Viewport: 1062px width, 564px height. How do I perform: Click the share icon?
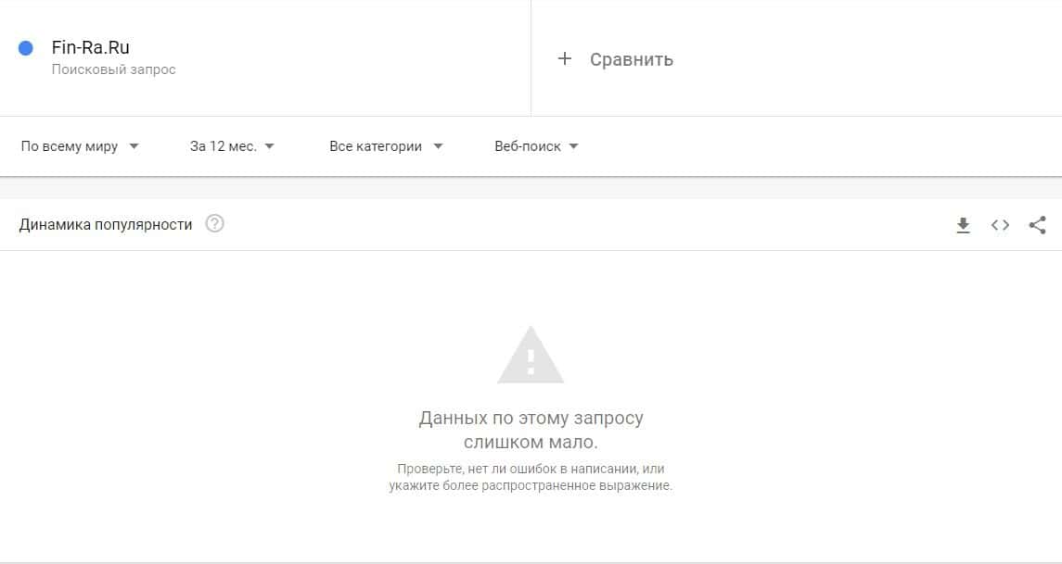[1037, 225]
